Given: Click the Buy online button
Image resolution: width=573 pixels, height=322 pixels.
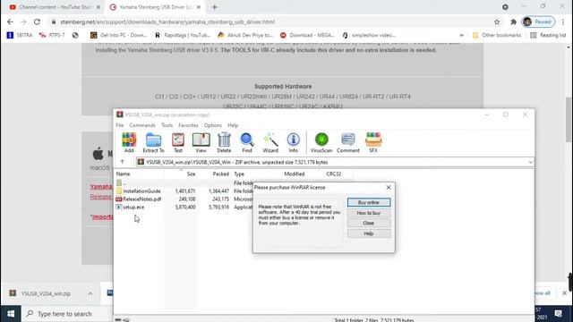Looking at the screenshot, I should [368, 202].
